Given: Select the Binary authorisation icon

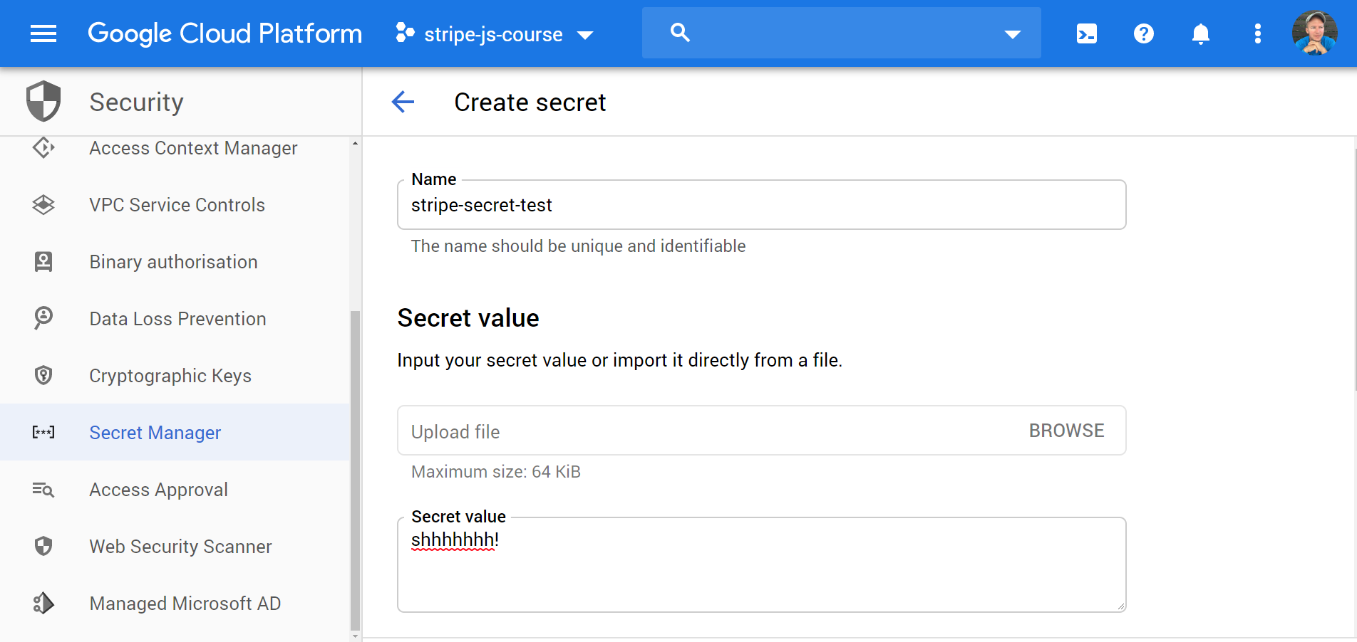Looking at the screenshot, I should 43,261.
